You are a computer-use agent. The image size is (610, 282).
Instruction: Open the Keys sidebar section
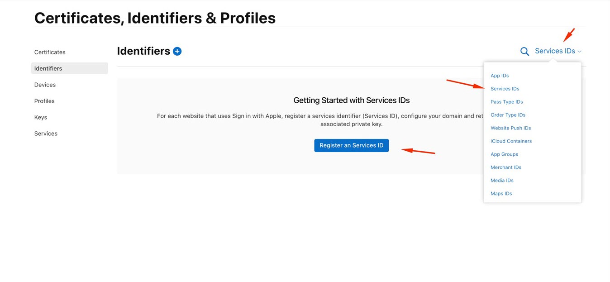[41, 117]
